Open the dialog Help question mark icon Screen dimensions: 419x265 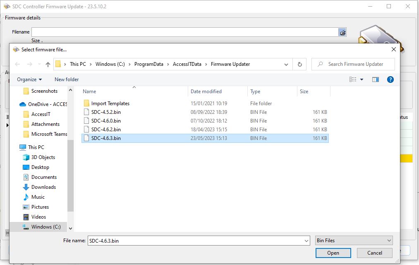click(390, 79)
